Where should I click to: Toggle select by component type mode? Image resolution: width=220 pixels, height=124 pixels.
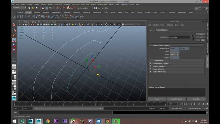tap(51, 8)
